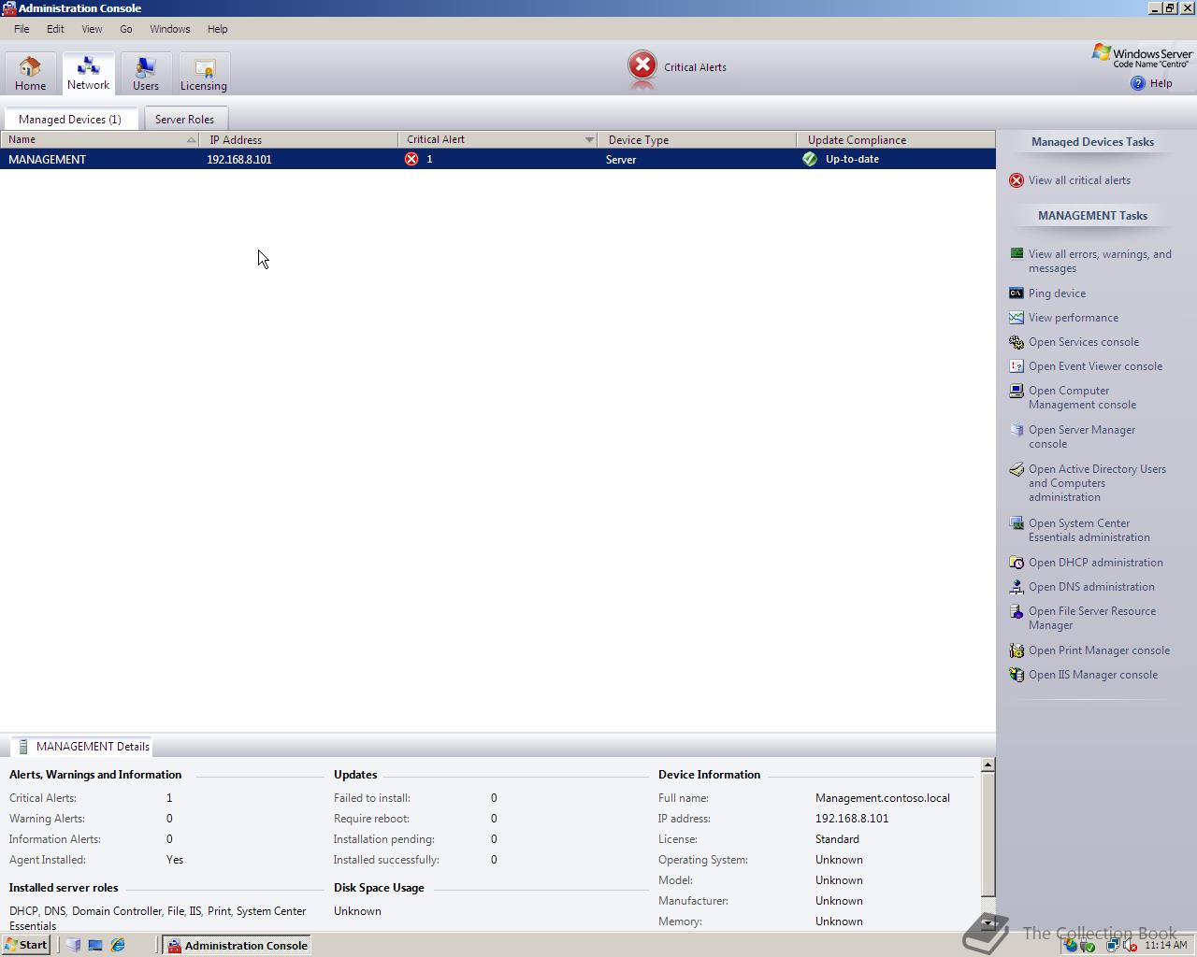The height and width of the screenshot is (957, 1197).
Task: Click the Print Manager console icon
Action: (1017, 650)
